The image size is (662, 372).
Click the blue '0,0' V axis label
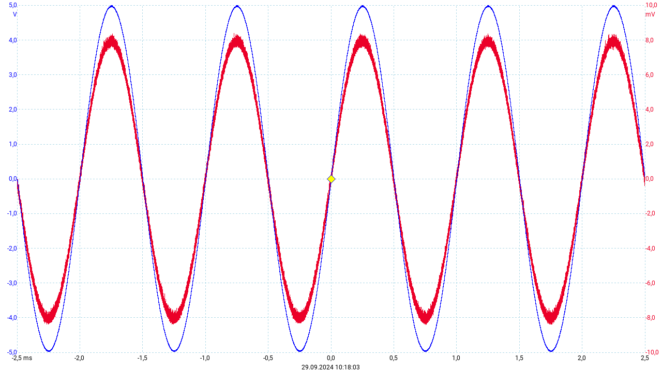point(13,179)
